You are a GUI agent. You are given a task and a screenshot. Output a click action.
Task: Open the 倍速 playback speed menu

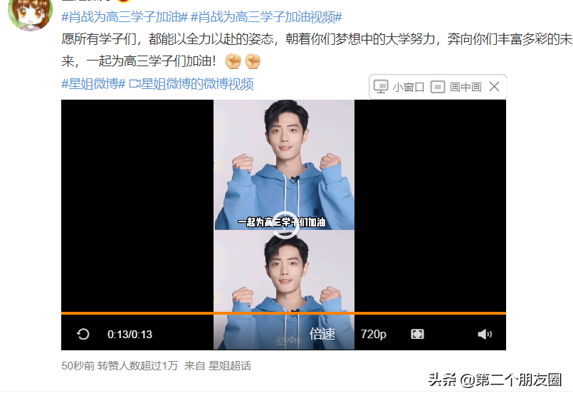pos(322,334)
